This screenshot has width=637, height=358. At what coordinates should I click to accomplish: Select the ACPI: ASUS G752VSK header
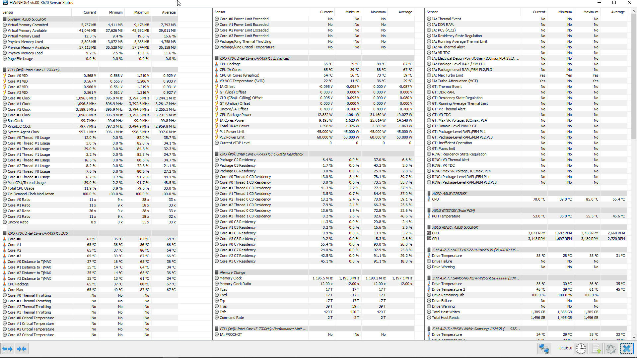point(527,194)
